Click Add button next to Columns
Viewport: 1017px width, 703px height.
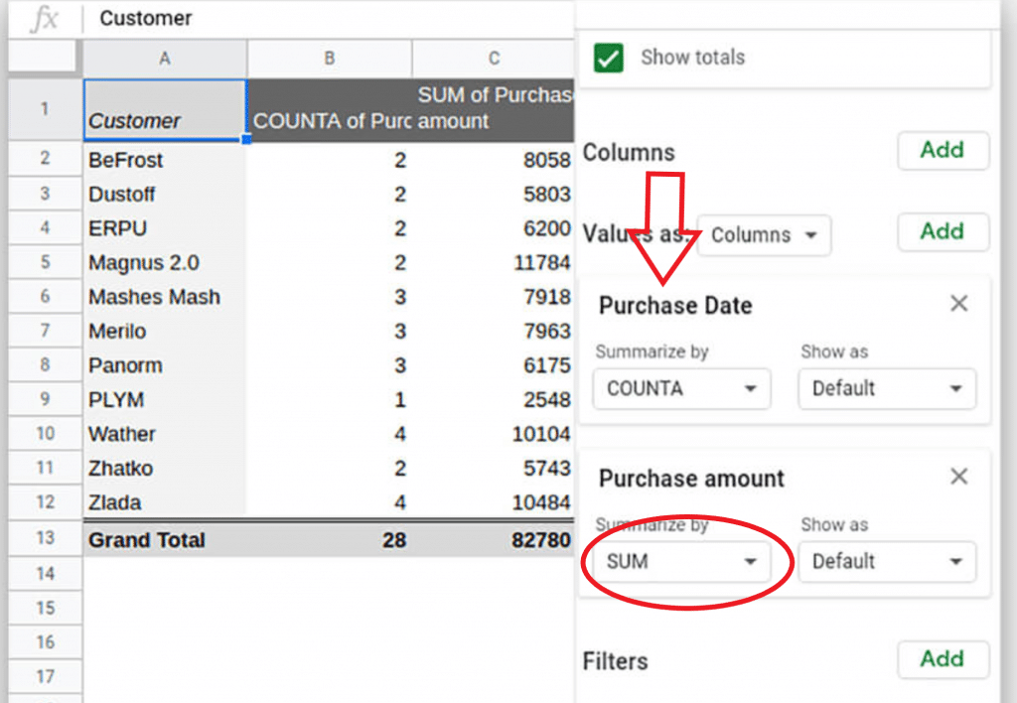(943, 150)
